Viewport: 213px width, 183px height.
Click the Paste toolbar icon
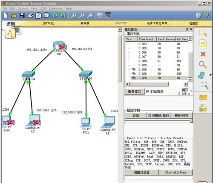(47, 15)
